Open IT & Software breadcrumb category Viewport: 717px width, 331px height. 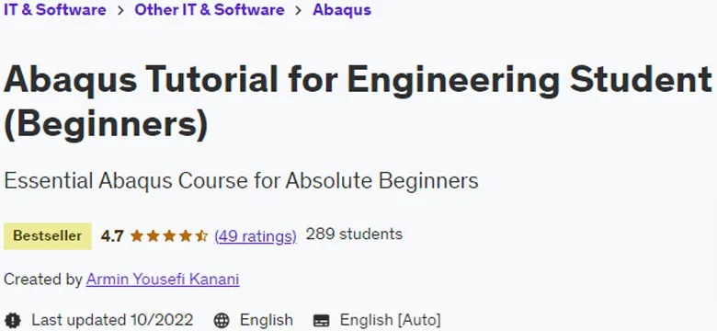[x=55, y=9]
